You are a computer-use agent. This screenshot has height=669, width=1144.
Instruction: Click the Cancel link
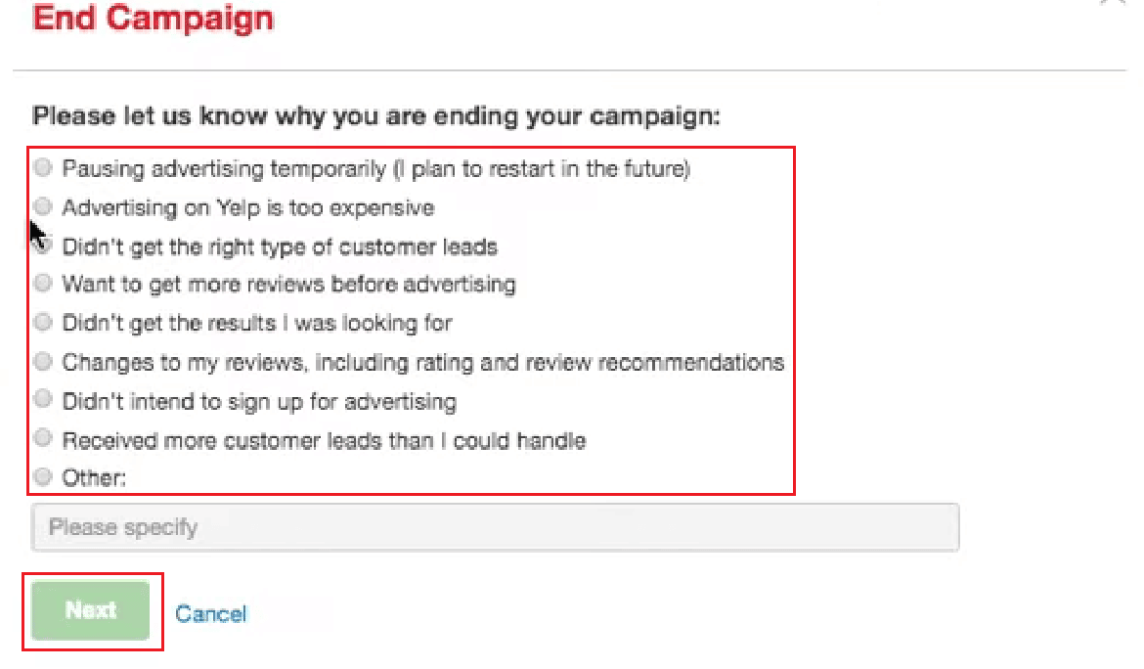pos(210,613)
